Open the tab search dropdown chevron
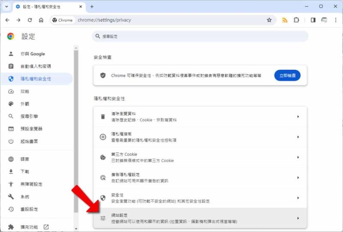The width and height of the screenshot is (343, 232). [x=6, y=6]
